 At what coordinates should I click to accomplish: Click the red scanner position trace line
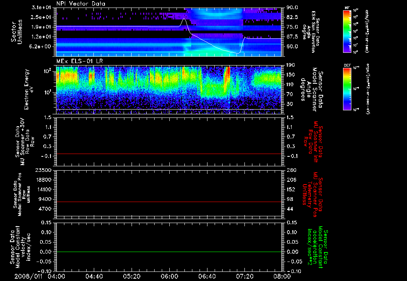167,202
